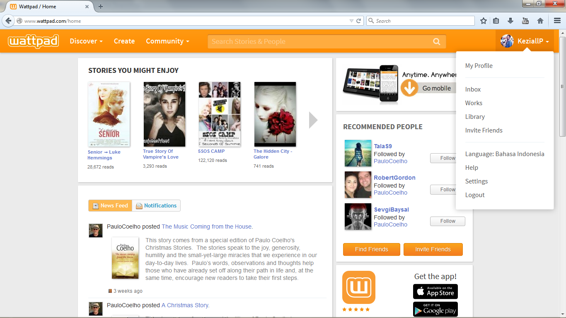The width and height of the screenshot is (566, 318).
Task: Click SevgiBaysal profile picture
Action: [x=358, y=217]
